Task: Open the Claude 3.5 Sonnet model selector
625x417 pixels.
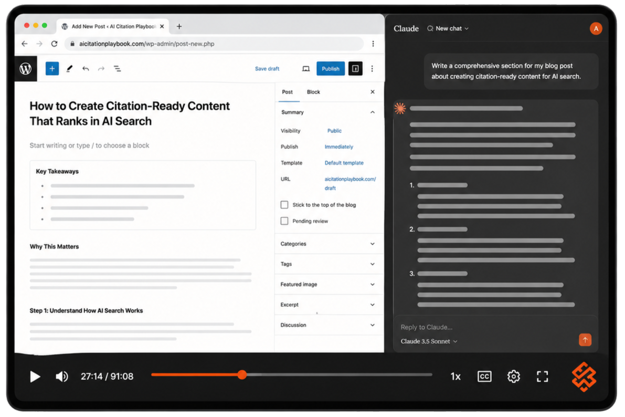Action: point(429,341)
